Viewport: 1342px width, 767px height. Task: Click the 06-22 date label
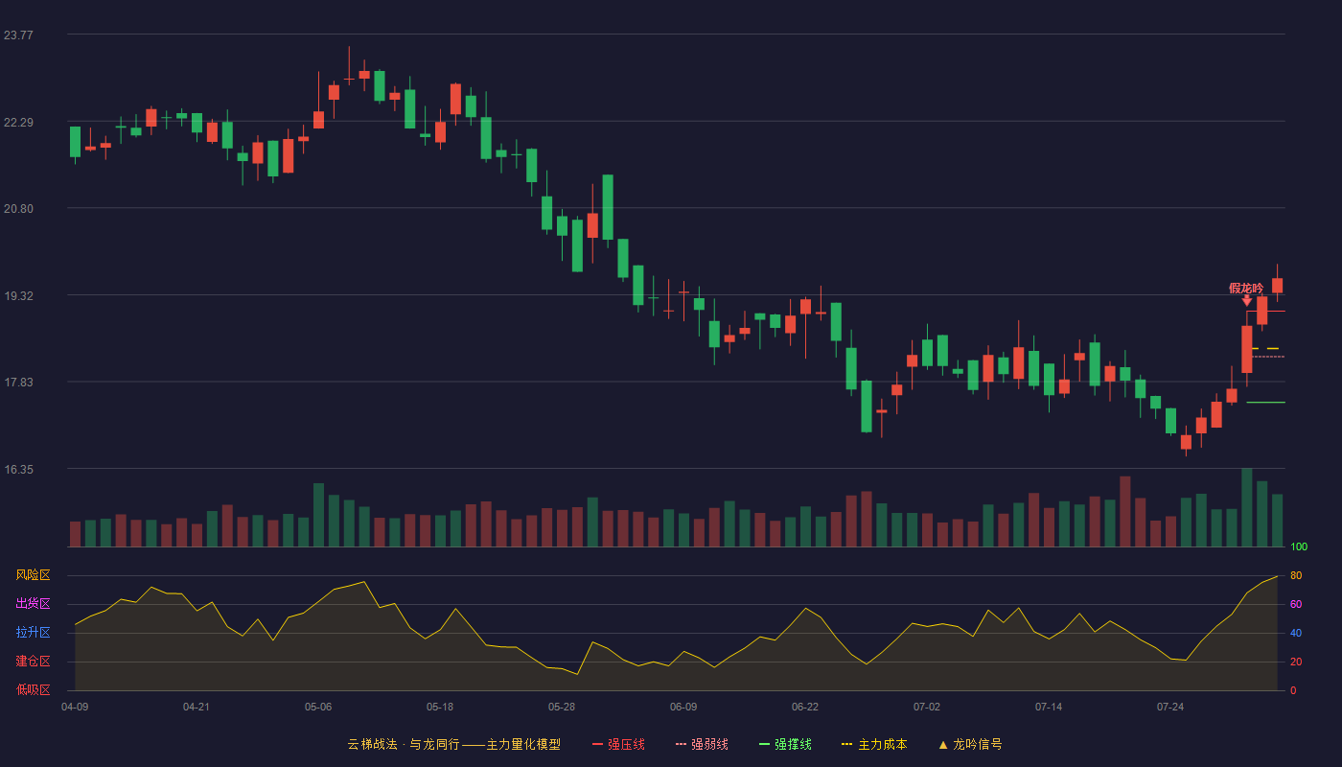pyautogui.click(x=805, y=707)
